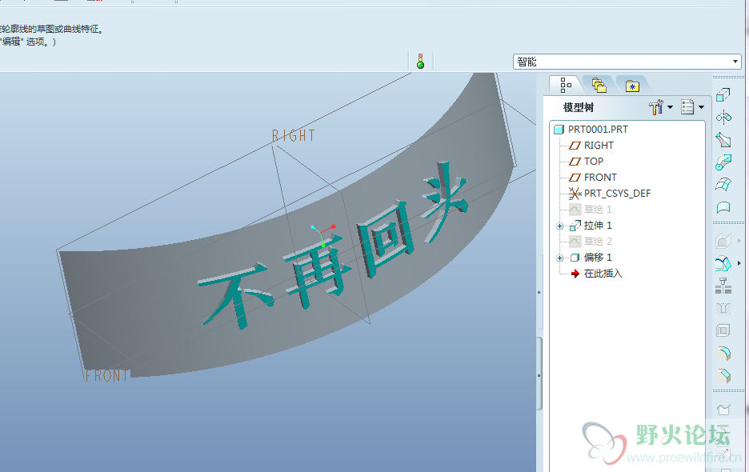Open the show dropdown arrow beside list icon
This screenshot has width=749, height=472.
[x=701, y=107]
